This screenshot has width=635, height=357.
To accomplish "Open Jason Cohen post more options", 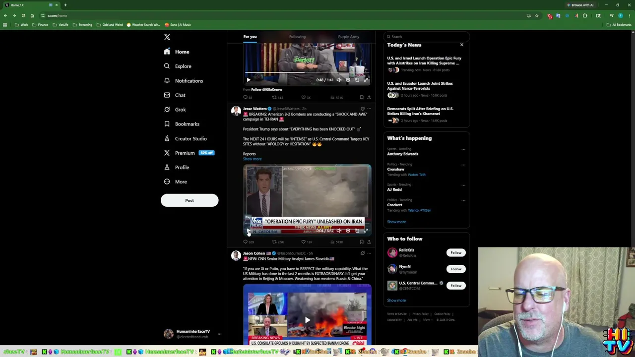I will (x=369, y=253).
